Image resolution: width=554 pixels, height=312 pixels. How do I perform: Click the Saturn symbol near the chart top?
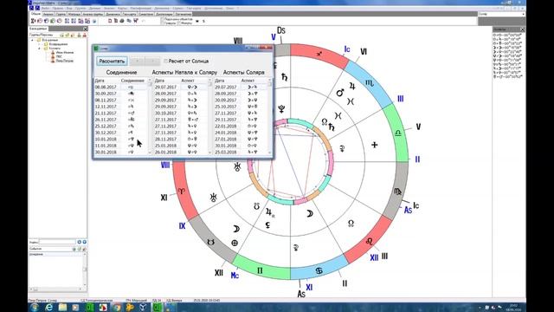coord(285,76)
